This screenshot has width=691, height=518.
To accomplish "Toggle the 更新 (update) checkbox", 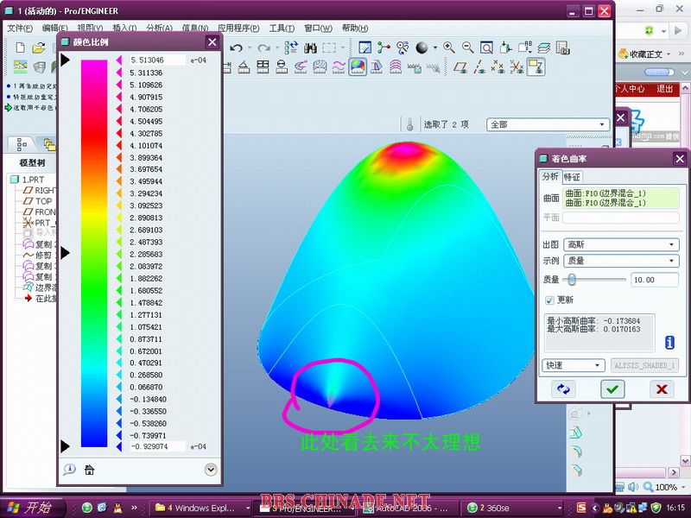I will [549, 300].
